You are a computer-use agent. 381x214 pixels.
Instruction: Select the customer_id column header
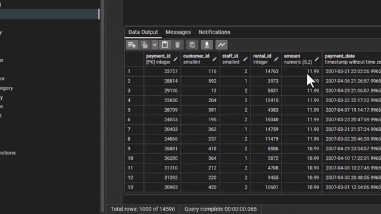[x=200, y=59]
